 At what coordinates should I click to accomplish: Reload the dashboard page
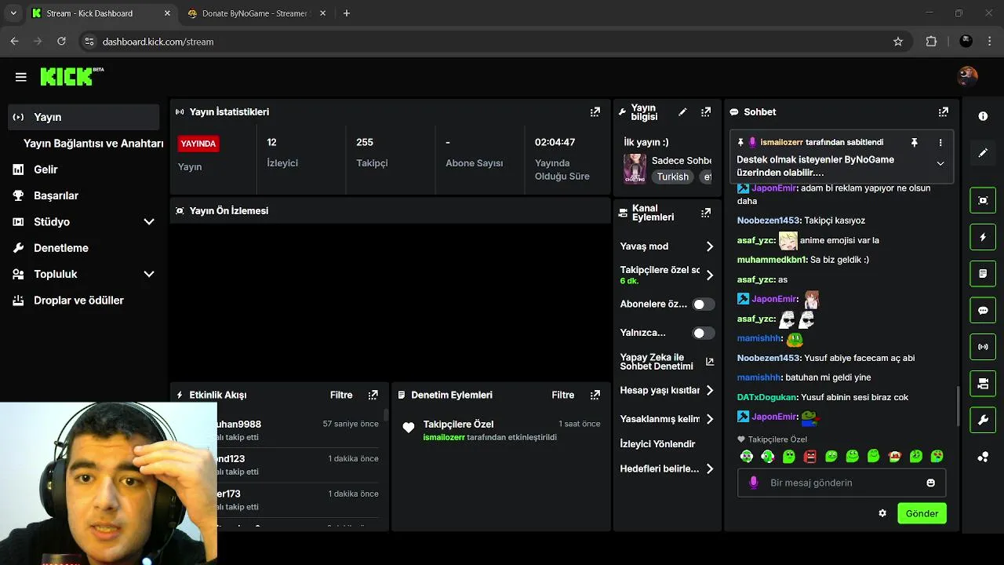tap(62, 42)
